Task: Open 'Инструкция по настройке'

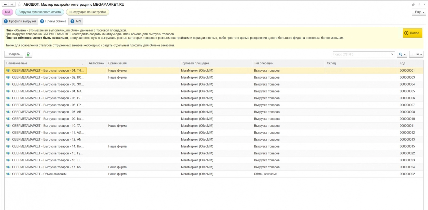Action: pos(87,12)
